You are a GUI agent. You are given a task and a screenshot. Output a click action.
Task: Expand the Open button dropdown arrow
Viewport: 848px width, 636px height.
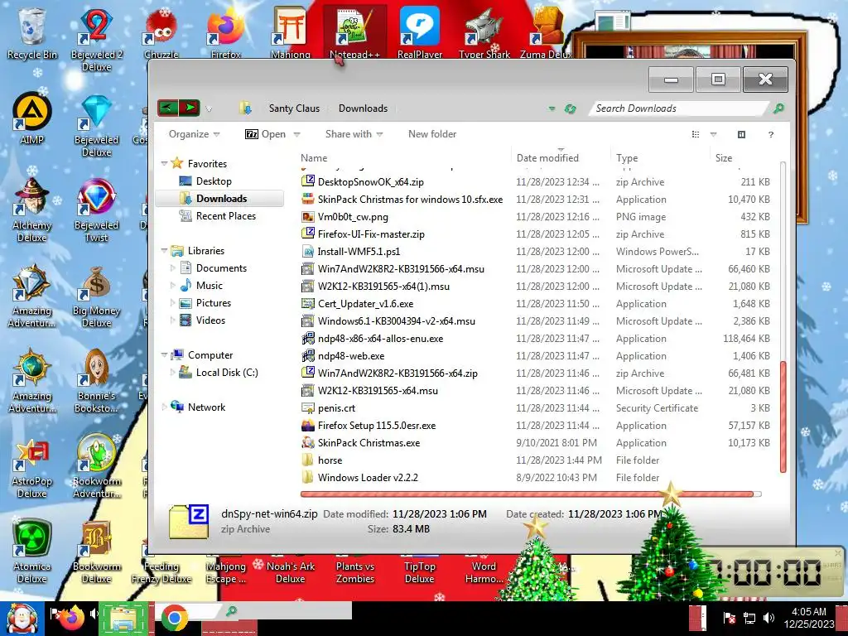297,134
